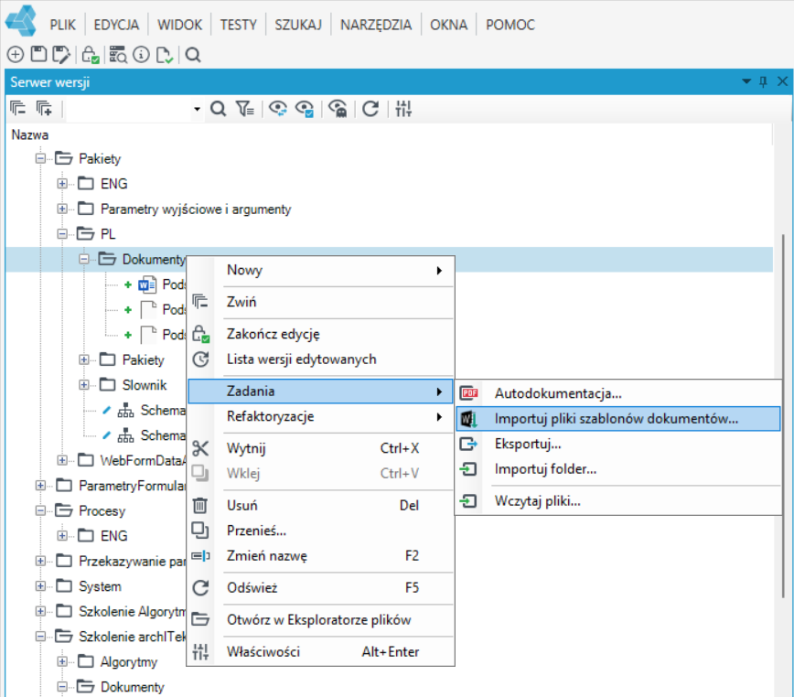Image resolution: width=794 pixels, height=697 pixels.
Task: Click Zakończ edycję in the context menu
Action: [320, 334]
